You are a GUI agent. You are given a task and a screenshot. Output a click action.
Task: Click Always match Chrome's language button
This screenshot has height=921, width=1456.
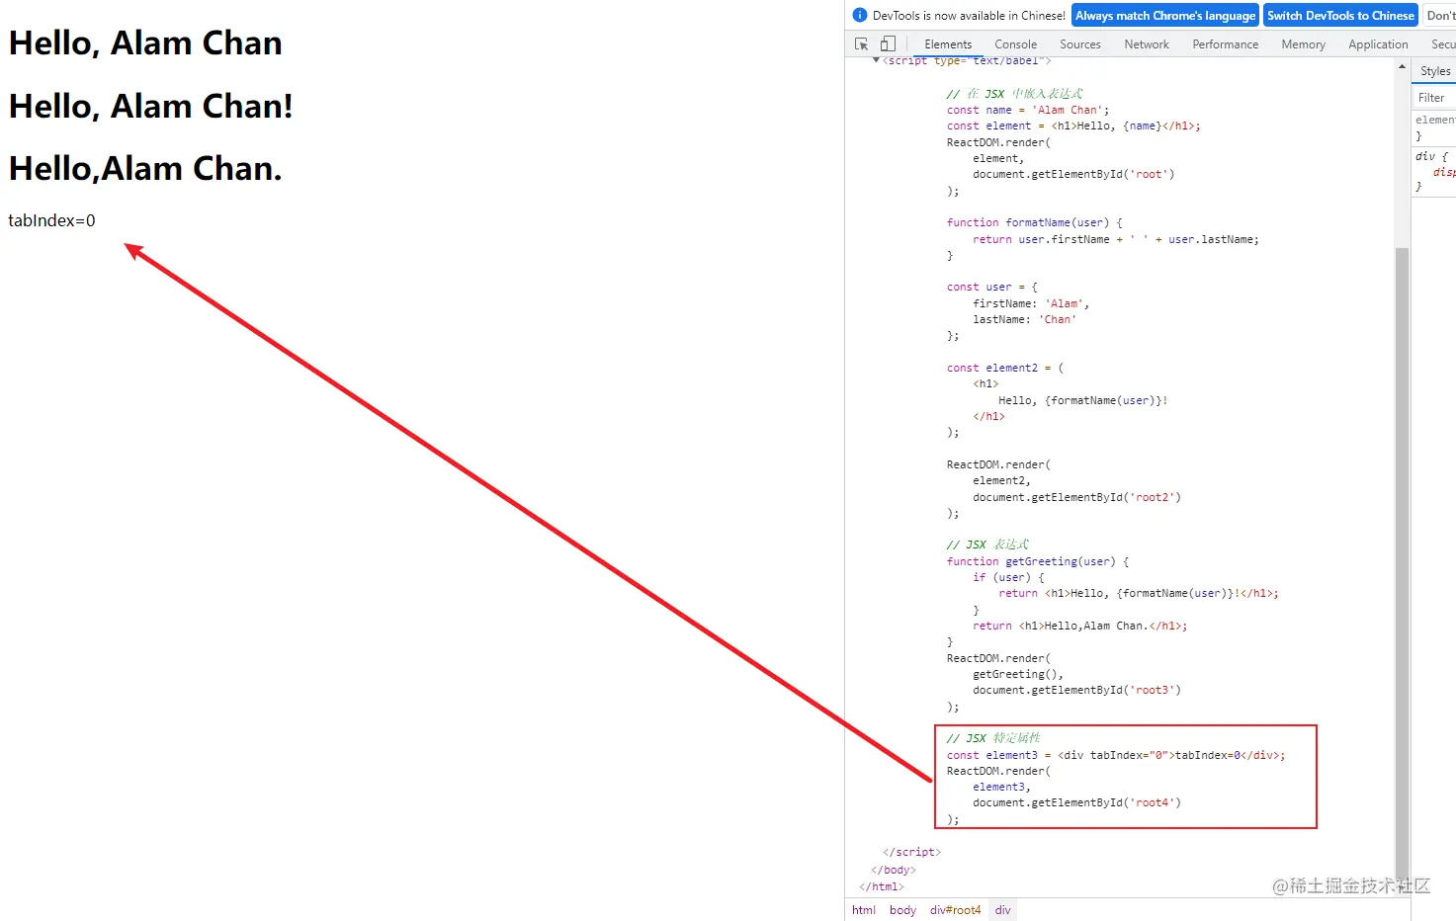tap(1165, 16)
